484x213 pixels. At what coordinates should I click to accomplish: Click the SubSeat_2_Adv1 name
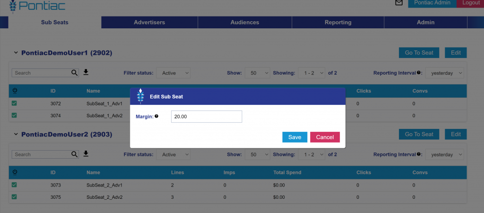pyautogui.click(x=104, y=185)
